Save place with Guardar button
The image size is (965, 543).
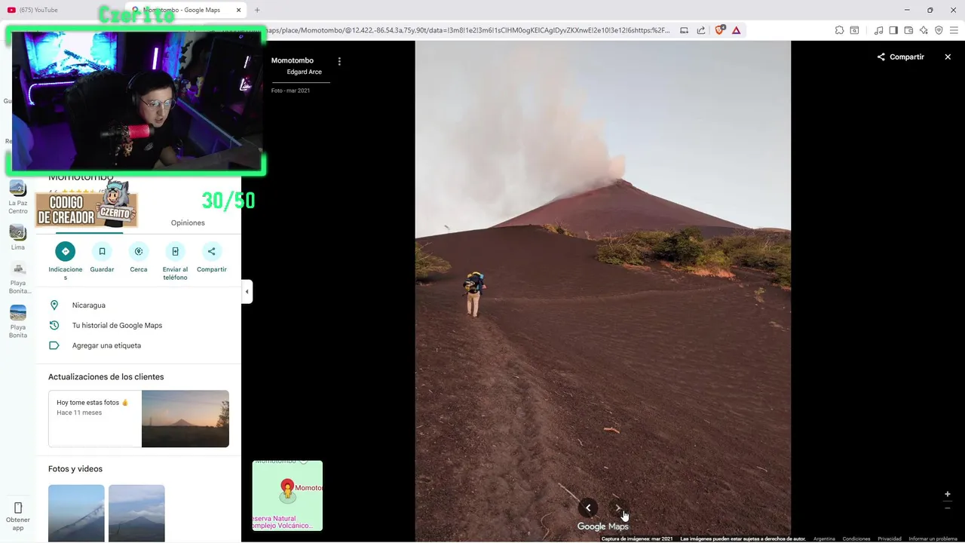click(x=102, y=251)
